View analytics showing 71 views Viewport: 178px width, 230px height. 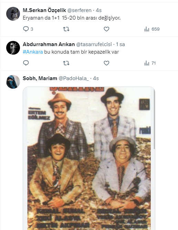(150, 63)
